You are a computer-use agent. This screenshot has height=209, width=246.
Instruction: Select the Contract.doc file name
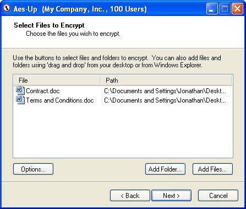[43, 91]
